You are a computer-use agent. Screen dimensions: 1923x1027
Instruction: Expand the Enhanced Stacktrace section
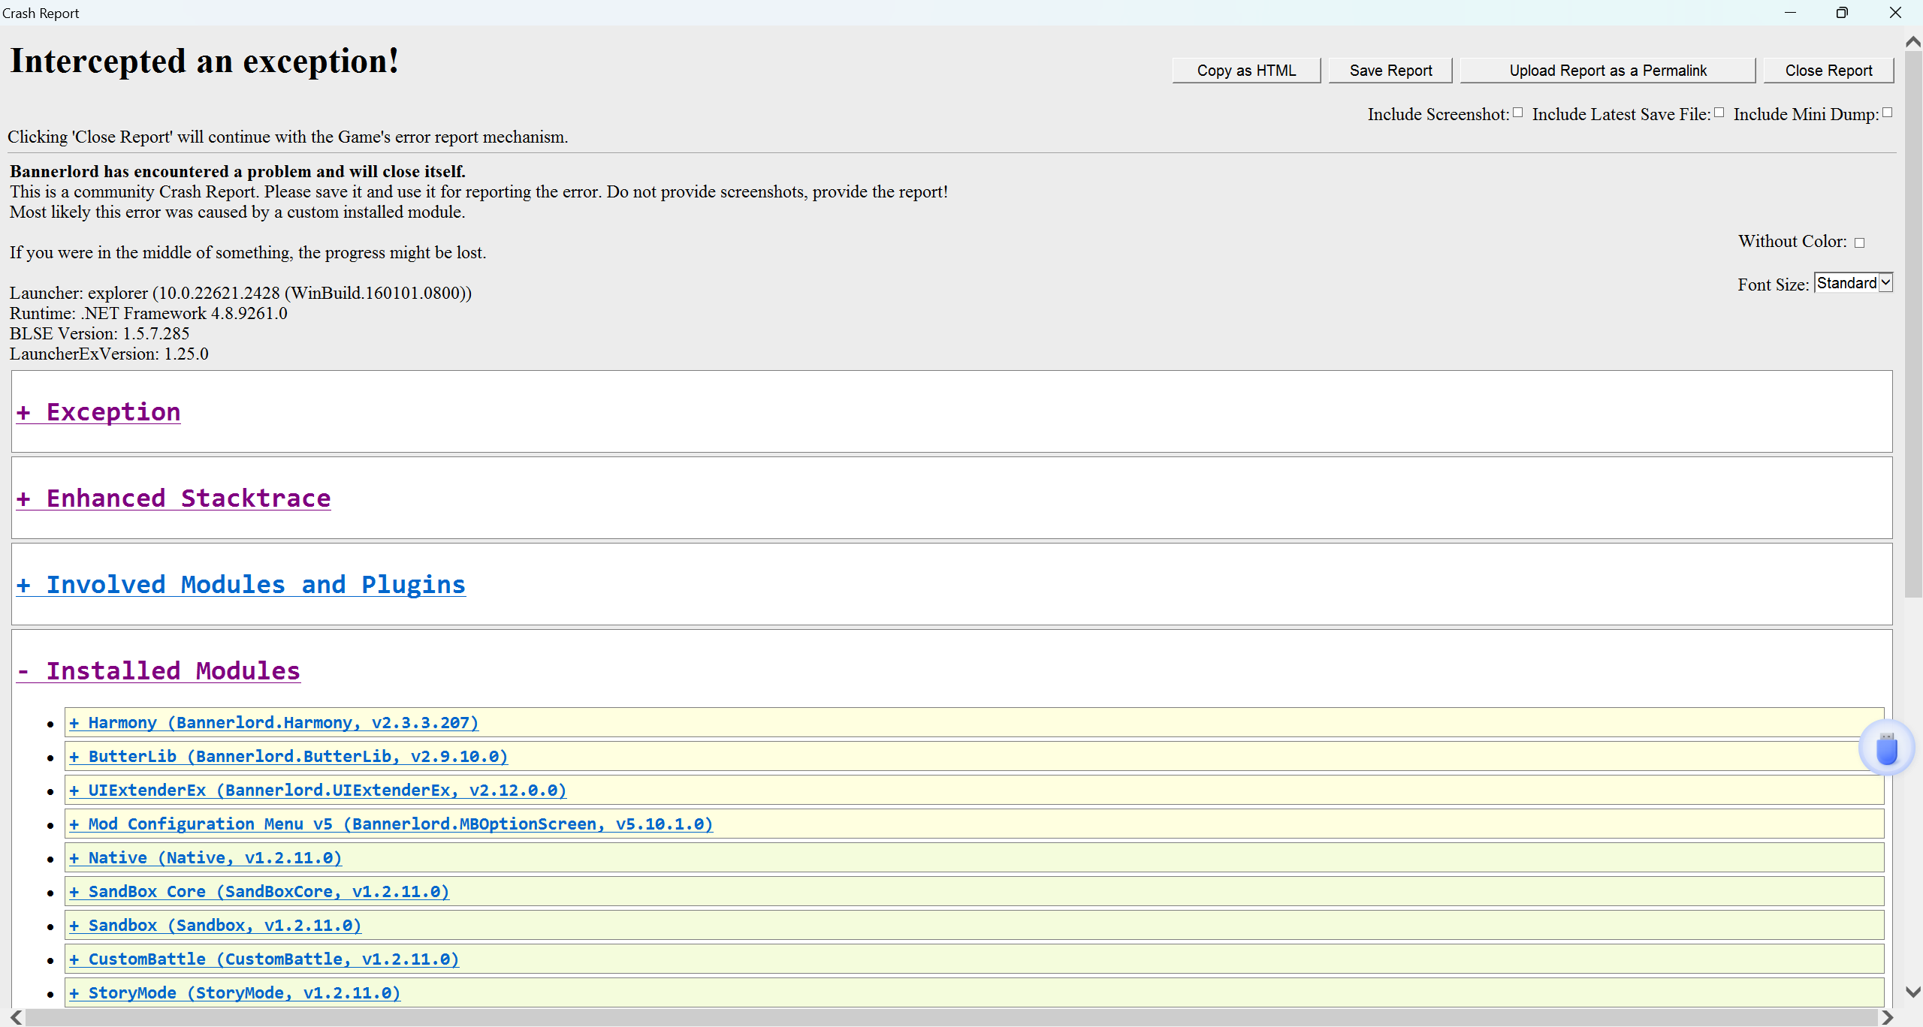pyautogui.click(x=174, y=498)
